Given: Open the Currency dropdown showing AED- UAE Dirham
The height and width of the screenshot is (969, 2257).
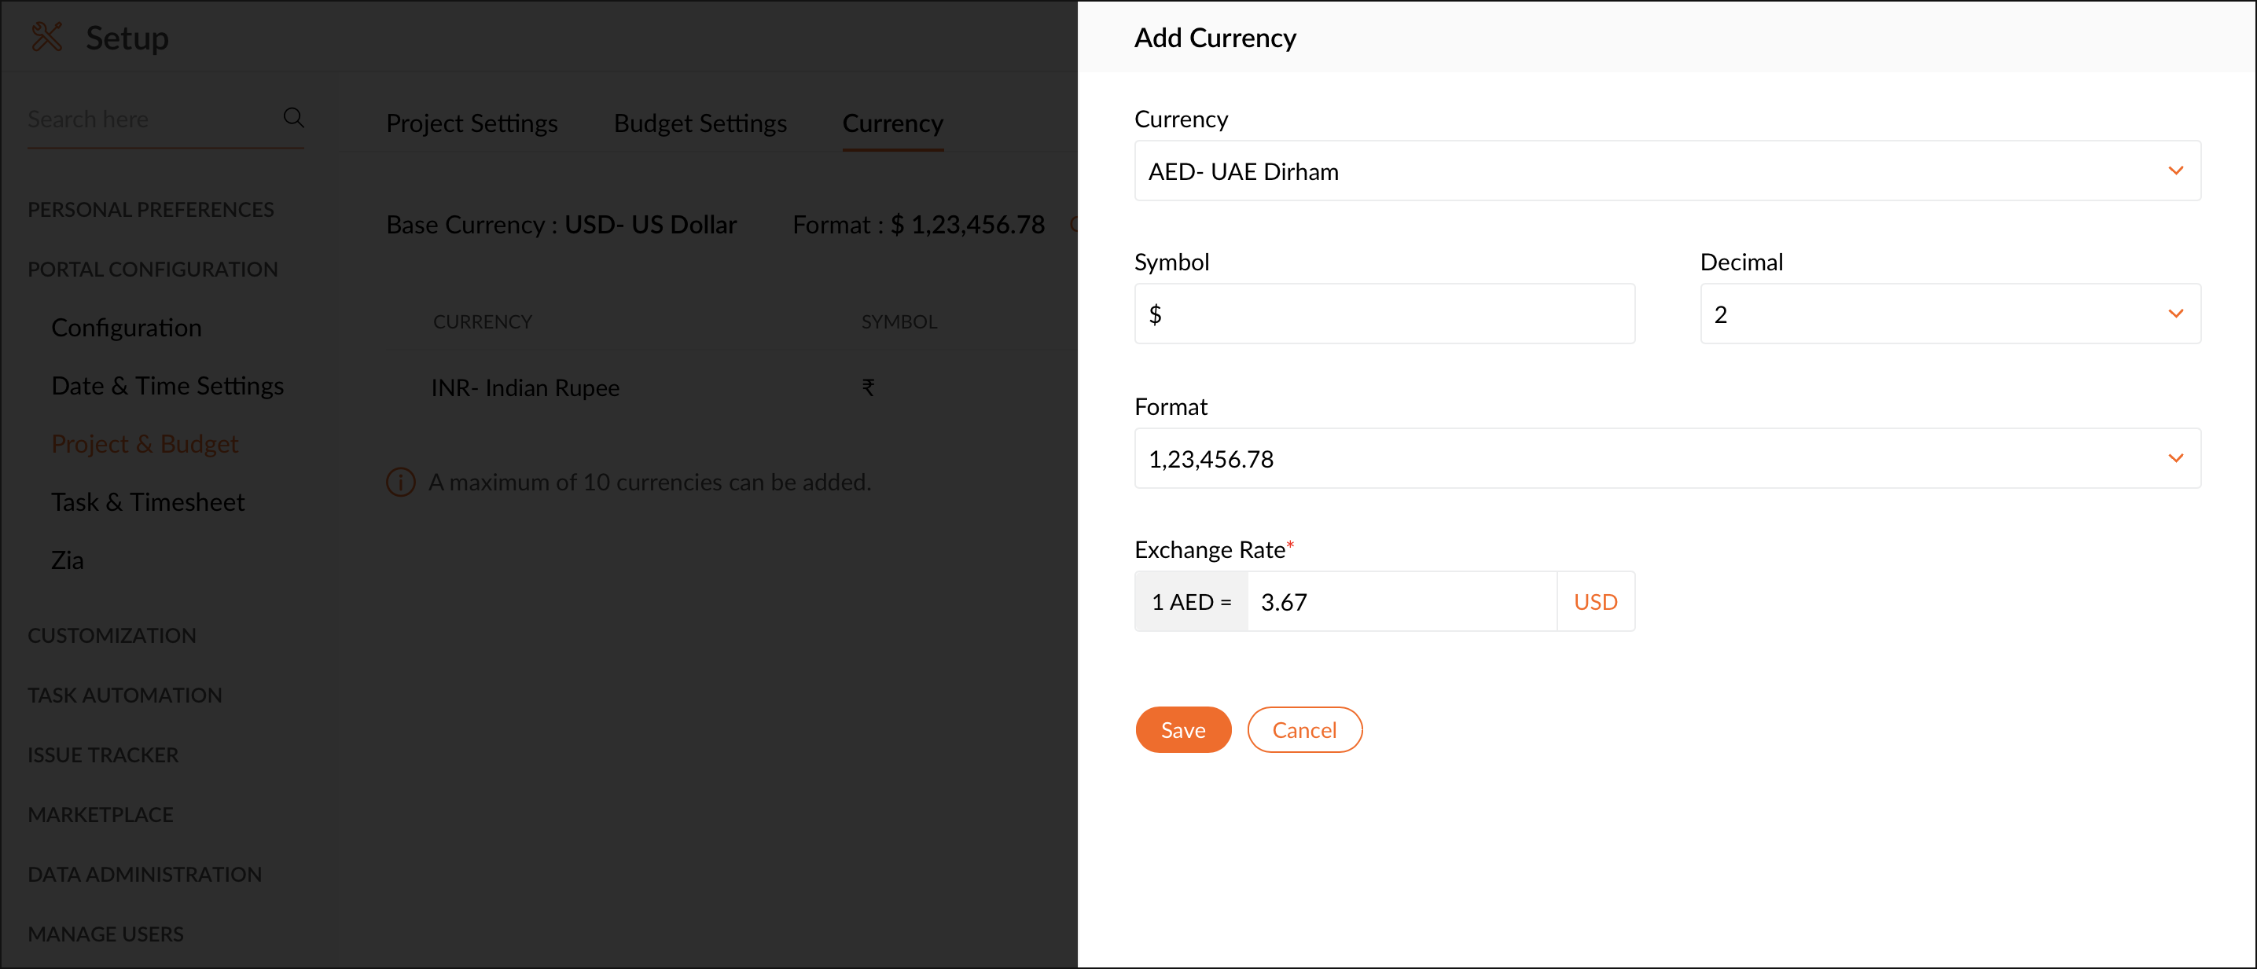Looking at the screenshot, I should point(1667,171).
